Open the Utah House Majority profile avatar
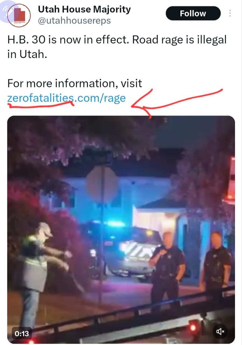 [x=19, y=15]
